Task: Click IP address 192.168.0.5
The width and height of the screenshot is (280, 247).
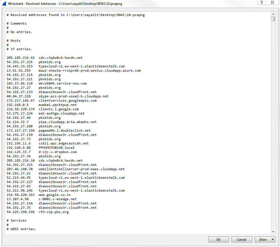Action: click(x=17, y=105)
